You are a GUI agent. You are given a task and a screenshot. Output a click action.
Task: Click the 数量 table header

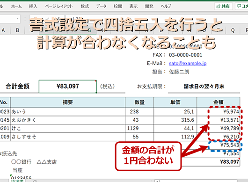[139, 102]
